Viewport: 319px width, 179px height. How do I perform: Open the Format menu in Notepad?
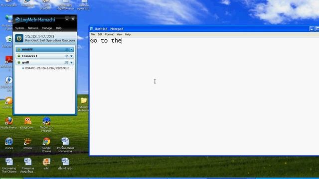[109, 34]
